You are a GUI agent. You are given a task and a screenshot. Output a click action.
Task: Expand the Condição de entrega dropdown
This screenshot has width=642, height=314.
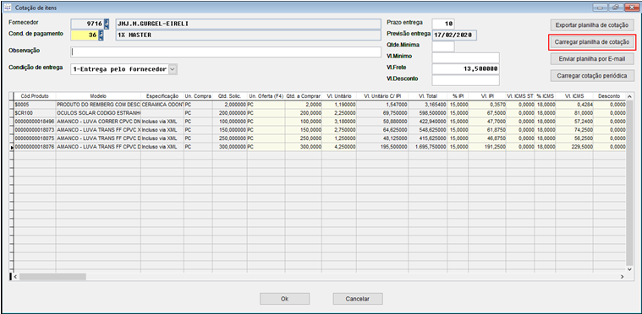pyautogui.click(x=173, y=69)
